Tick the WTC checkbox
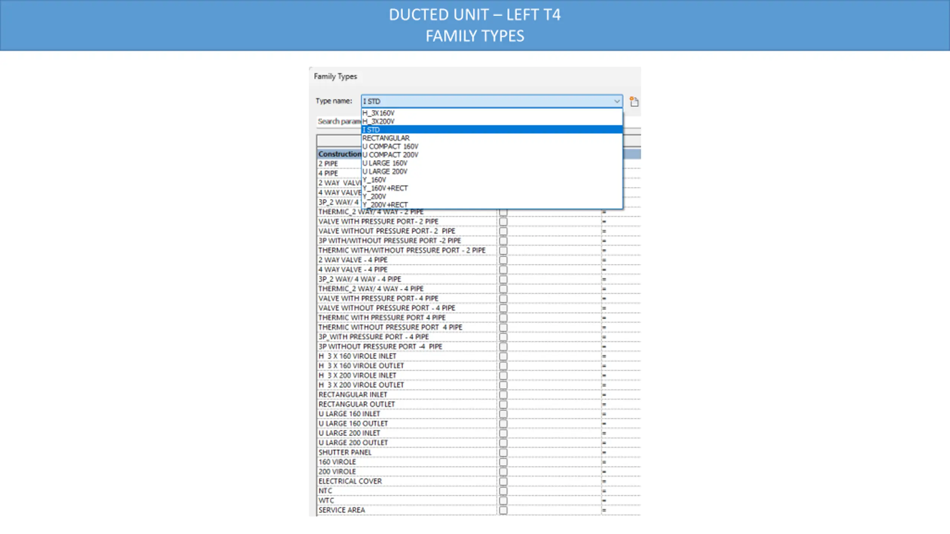 [503, 501]
